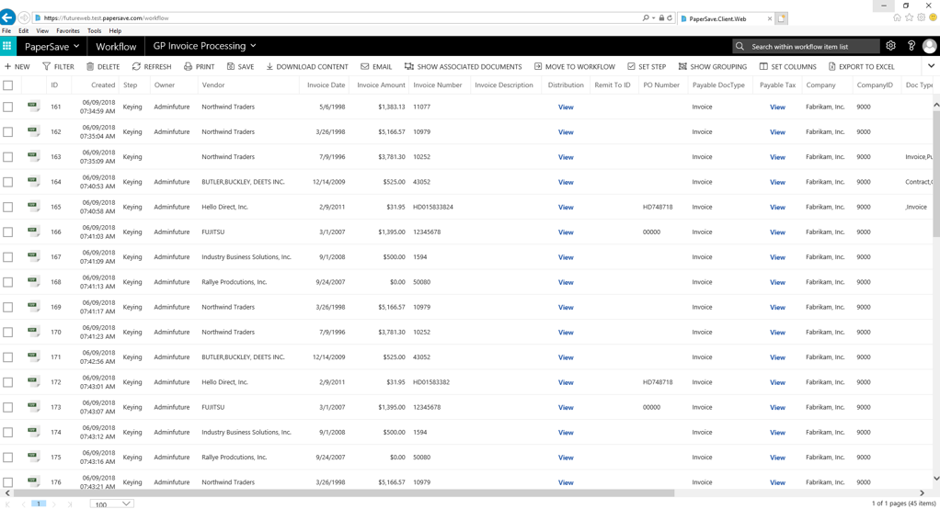Image resolution: width=940 pixels, height=509 pixels.
Task: Check the box for item 171
Action: pyautogui.click(x=7, y=356)
